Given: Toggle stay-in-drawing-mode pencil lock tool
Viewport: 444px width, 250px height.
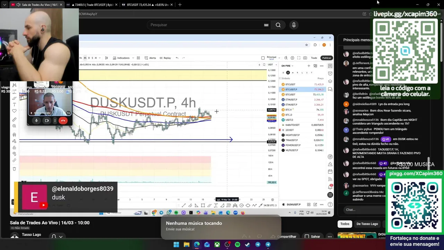Looking at the screenshot, I should 14,141.
